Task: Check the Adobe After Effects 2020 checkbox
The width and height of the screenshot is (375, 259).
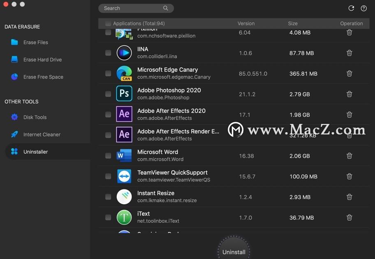Action: coord(108,114)
